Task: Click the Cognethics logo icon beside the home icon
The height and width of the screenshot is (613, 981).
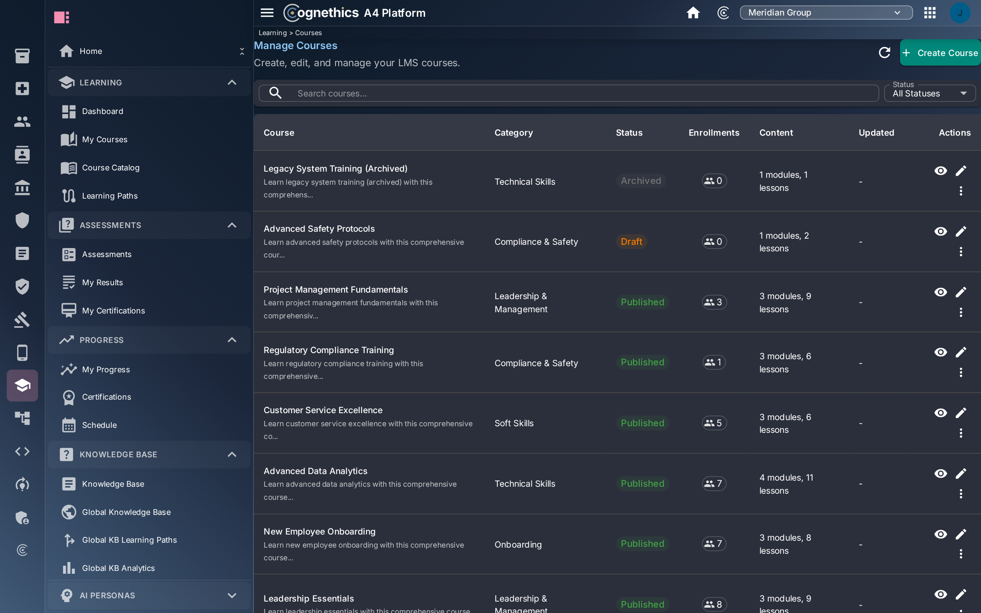Action: [x=723, y=13]
